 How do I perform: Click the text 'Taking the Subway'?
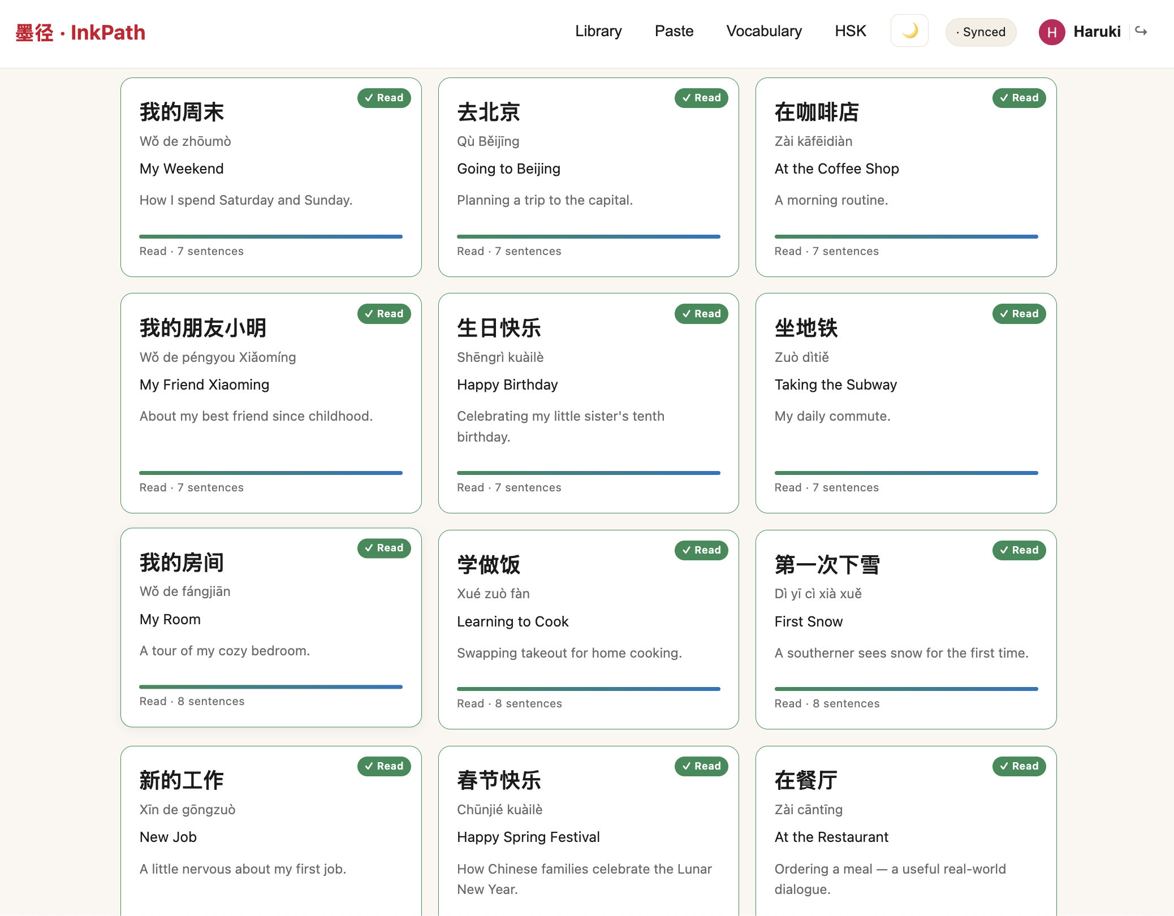(836, 384)
